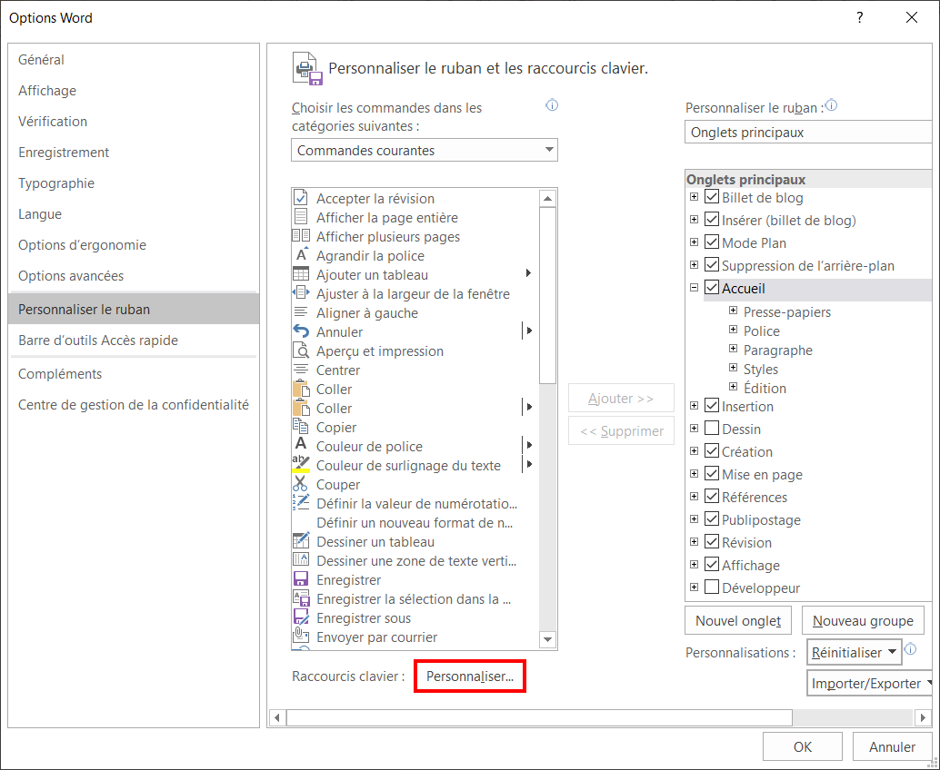Click the Personnaliser keyboard shortcuts button

click(470, 676)
